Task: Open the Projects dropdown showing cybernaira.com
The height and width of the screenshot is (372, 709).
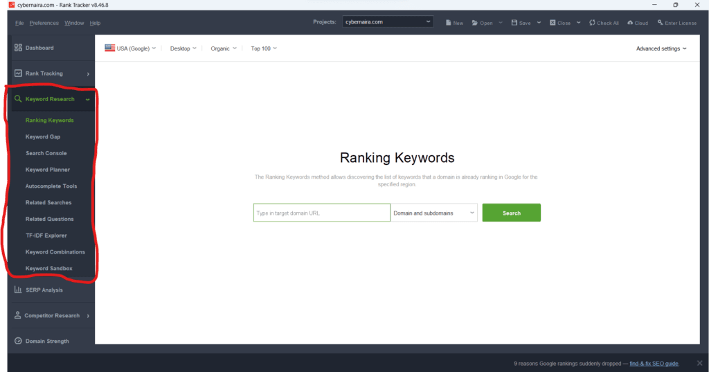Action: [x=388, y=21]
